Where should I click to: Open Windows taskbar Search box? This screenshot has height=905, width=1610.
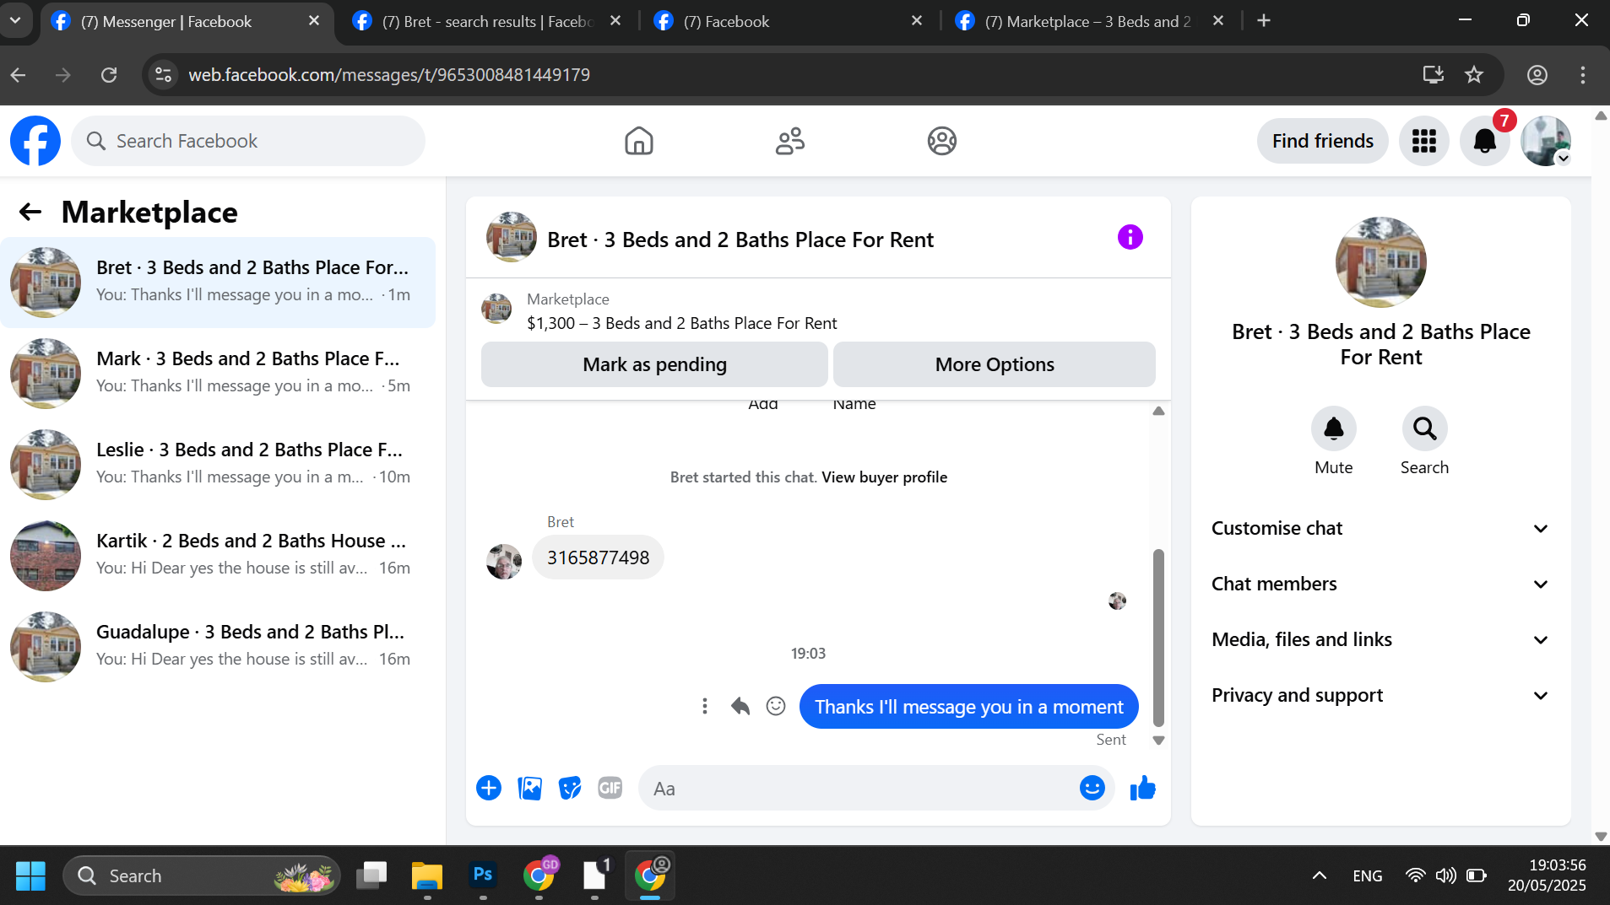click(x=201, y=875)
